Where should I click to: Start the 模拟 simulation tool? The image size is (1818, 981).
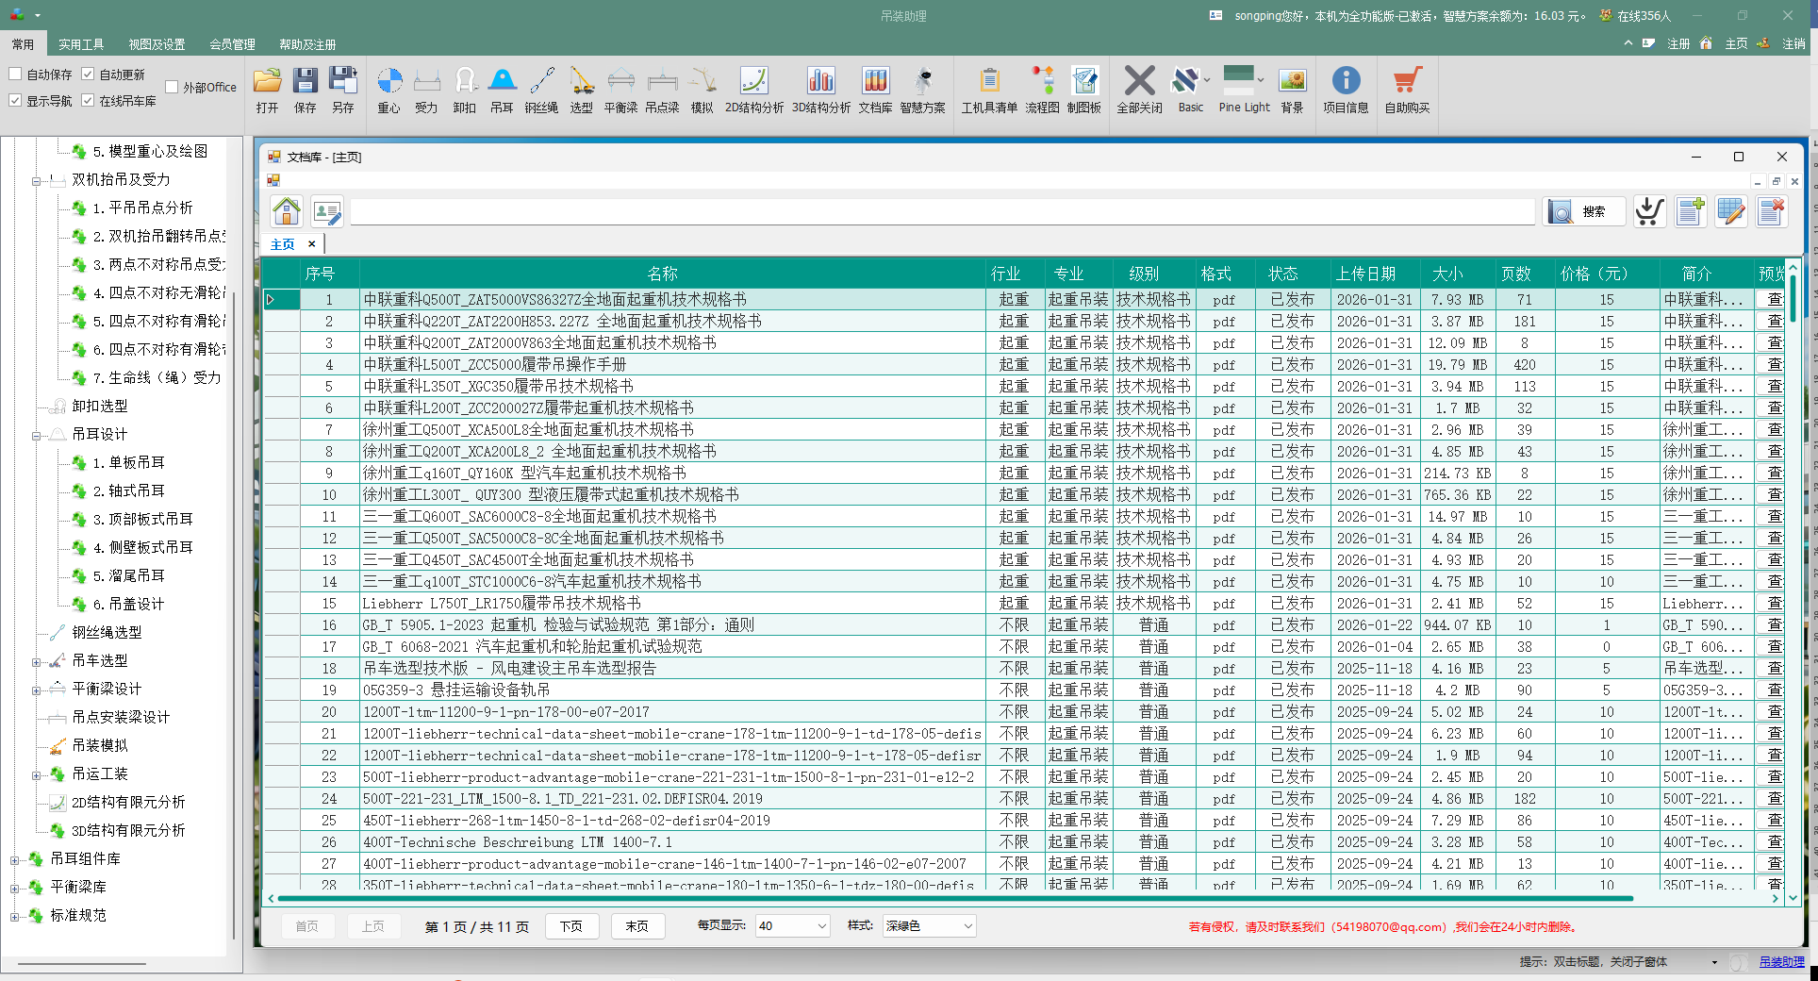pos(702,91)
